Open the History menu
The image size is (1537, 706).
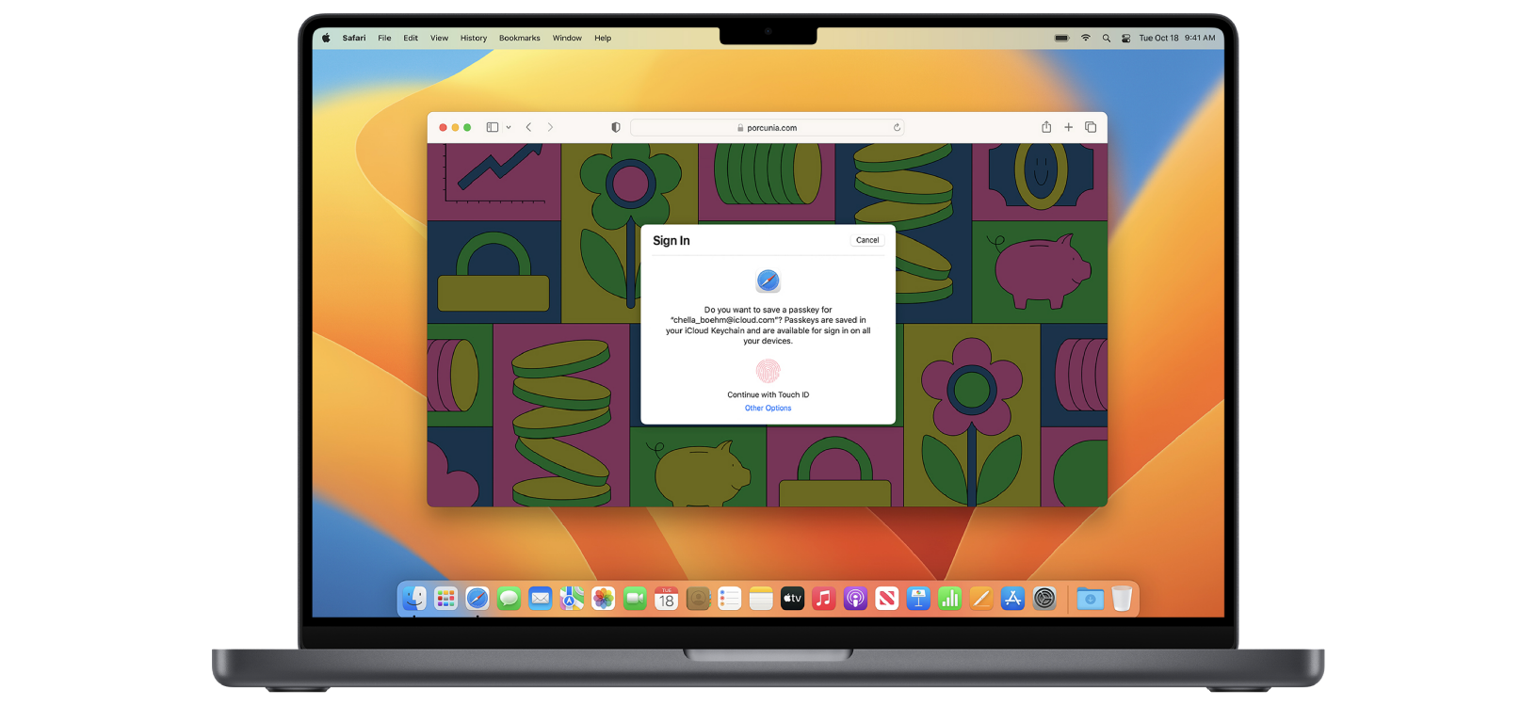pyautogui.click(x=474, y=39)
